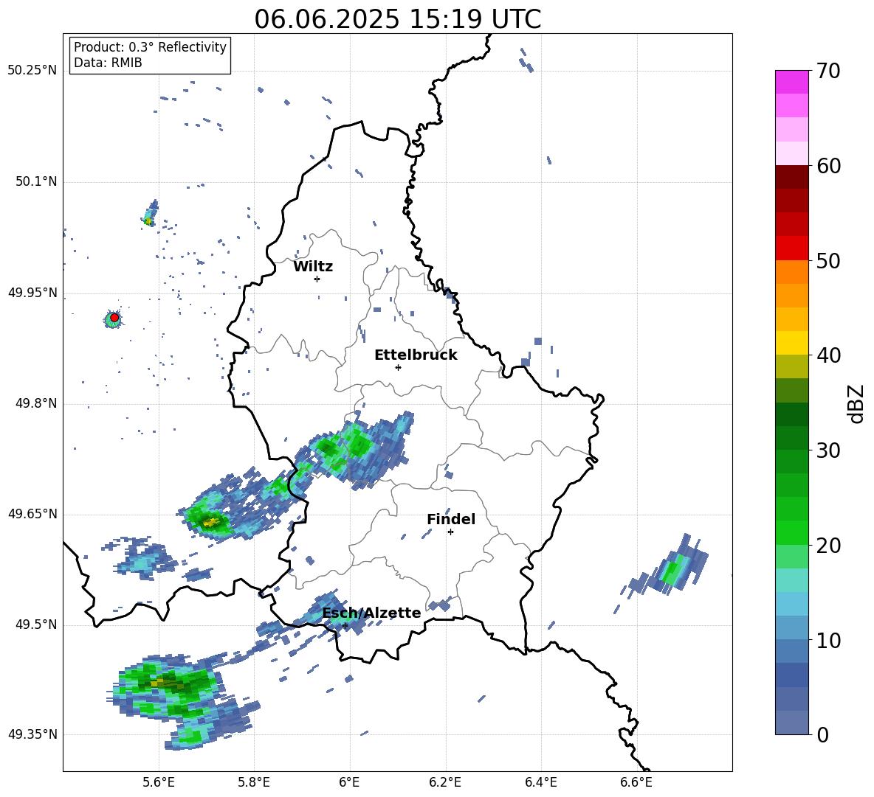Click the 49.95°N latitude label
Screen dimensions: 874x797
click(x=32, y=293)
